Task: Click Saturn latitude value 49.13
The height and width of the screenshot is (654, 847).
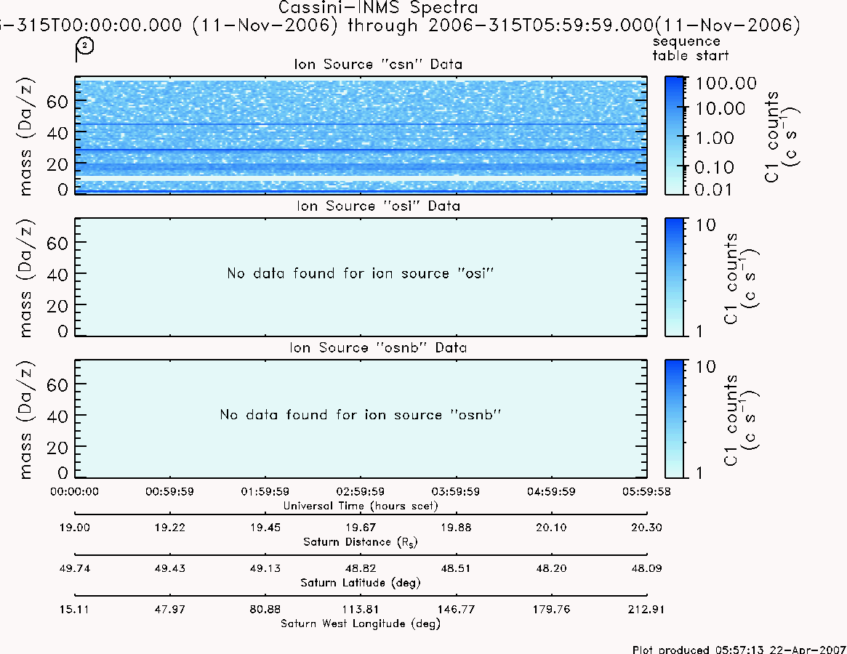Action: pos(265,569)
